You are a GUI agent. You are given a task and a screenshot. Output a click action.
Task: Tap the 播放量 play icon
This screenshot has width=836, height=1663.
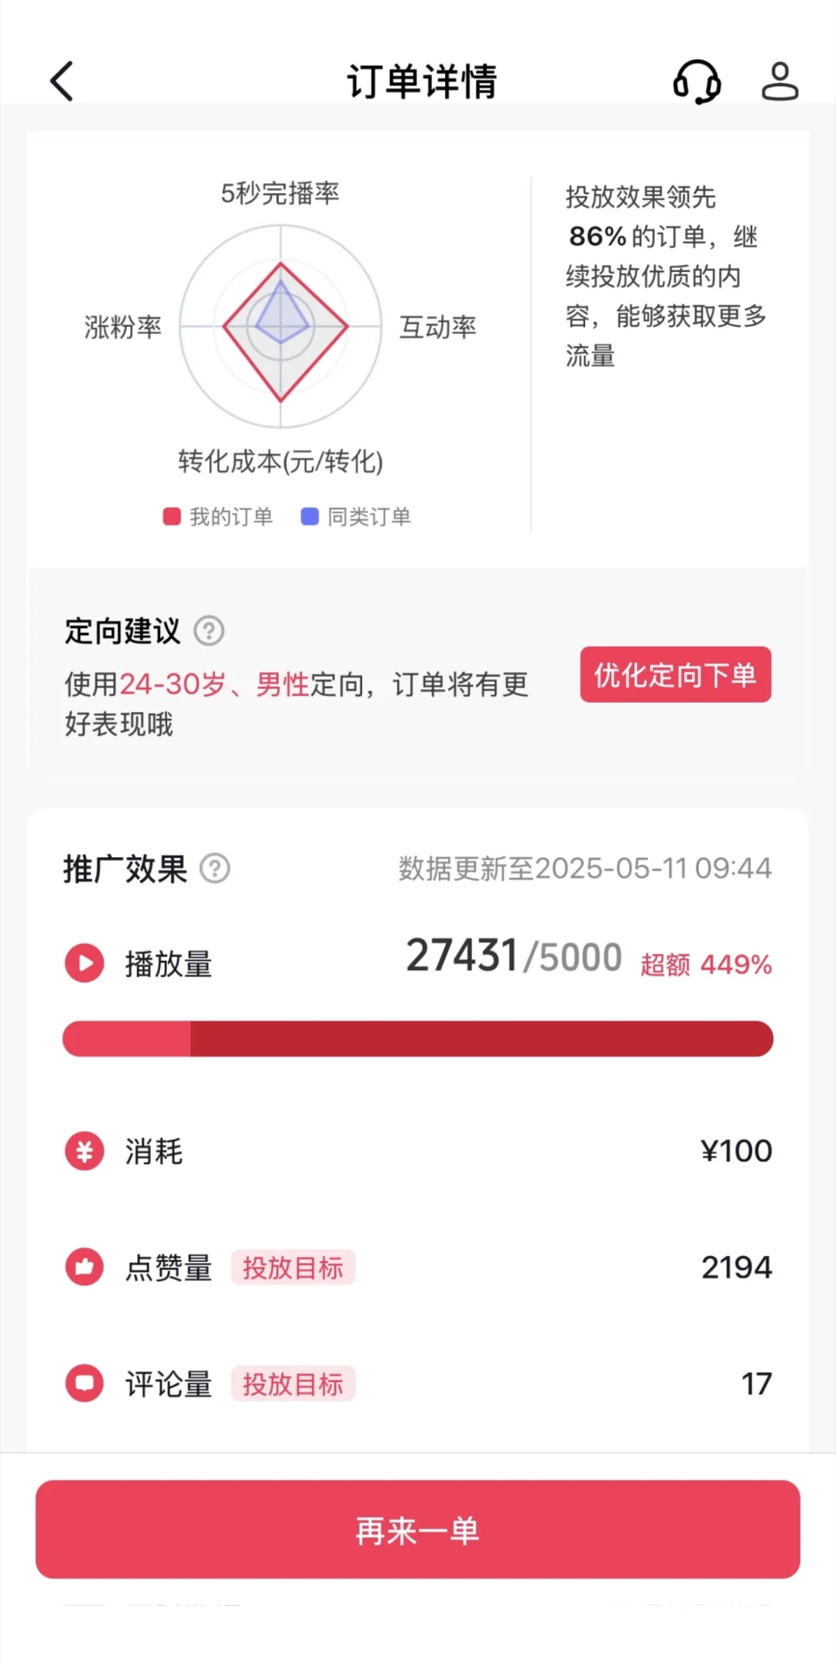(84, 963)
